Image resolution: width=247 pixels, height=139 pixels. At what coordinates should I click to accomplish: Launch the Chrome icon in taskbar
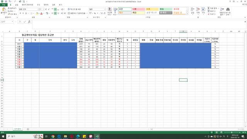(53, 136)
